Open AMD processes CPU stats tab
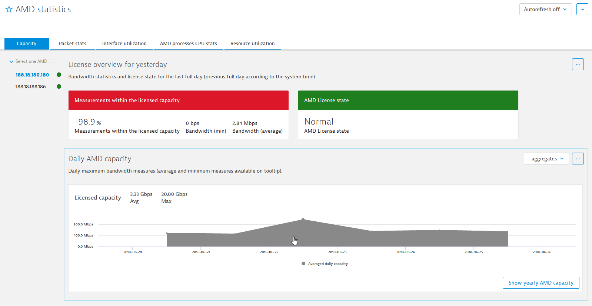Image resolution: width=592 pixels, height=306 pixels. pos(189,43)
